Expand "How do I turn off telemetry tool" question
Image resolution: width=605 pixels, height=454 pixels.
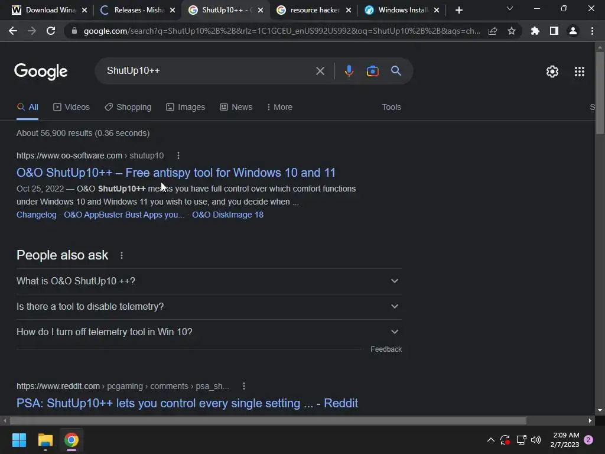[209, 332]
